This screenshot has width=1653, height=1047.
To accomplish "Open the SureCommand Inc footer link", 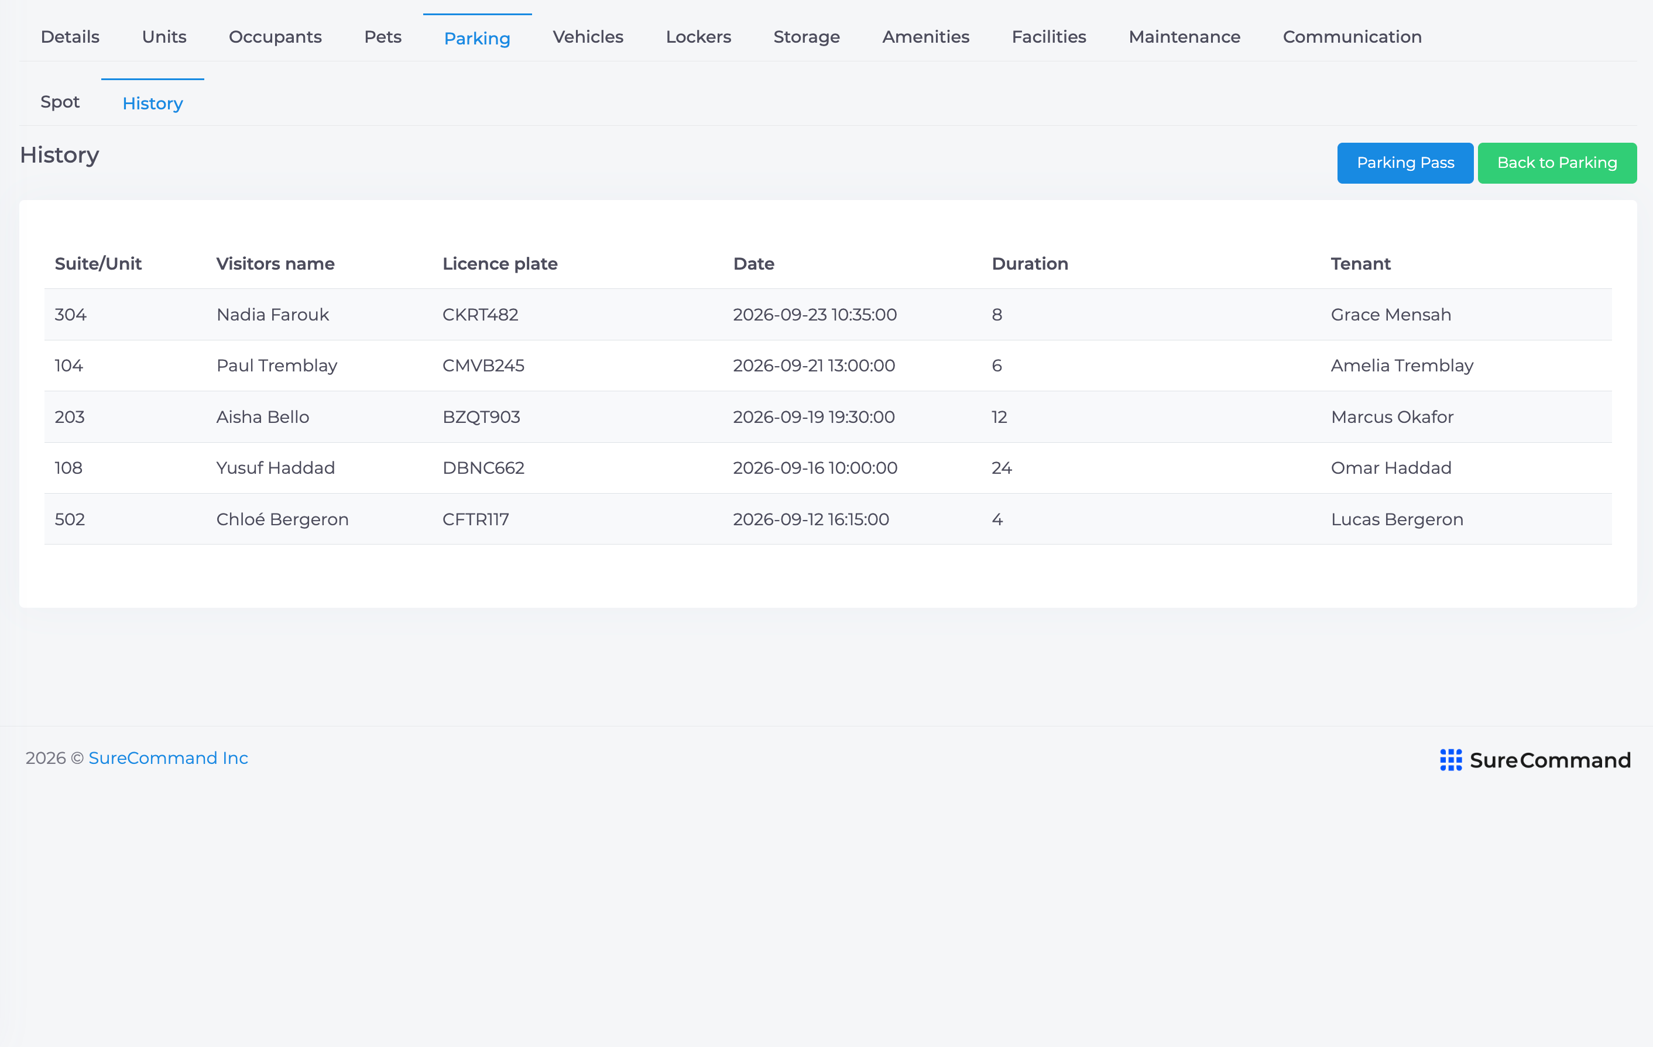I will coord(168,757).
